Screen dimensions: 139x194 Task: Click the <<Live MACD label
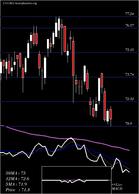117,187
